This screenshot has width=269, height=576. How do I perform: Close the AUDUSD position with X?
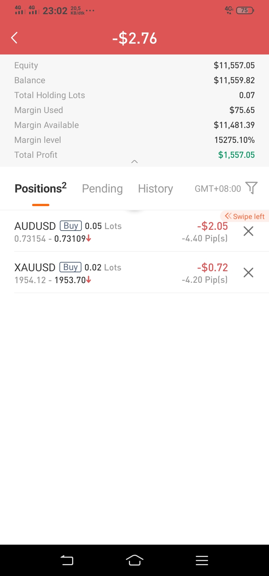click(248, 231)
